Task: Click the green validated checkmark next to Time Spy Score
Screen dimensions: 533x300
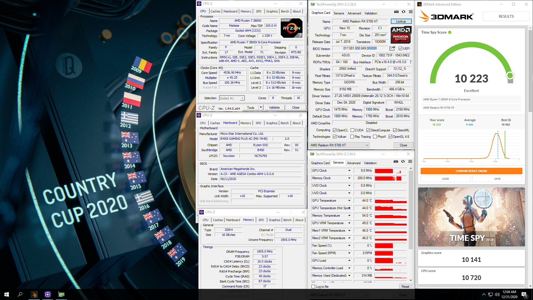Action: coord(450,32)
